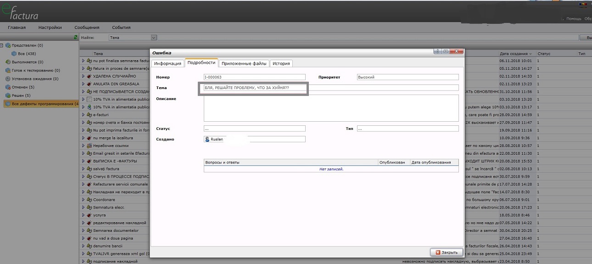The width and height of the screenshot is (592, 264).
Task: Click the bug icon beside ANULATA DIN GREASALA
Action: coord(89,84)
